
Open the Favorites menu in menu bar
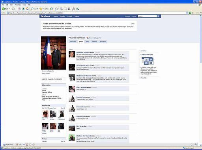pyautogui.click(x=18, y=5)
